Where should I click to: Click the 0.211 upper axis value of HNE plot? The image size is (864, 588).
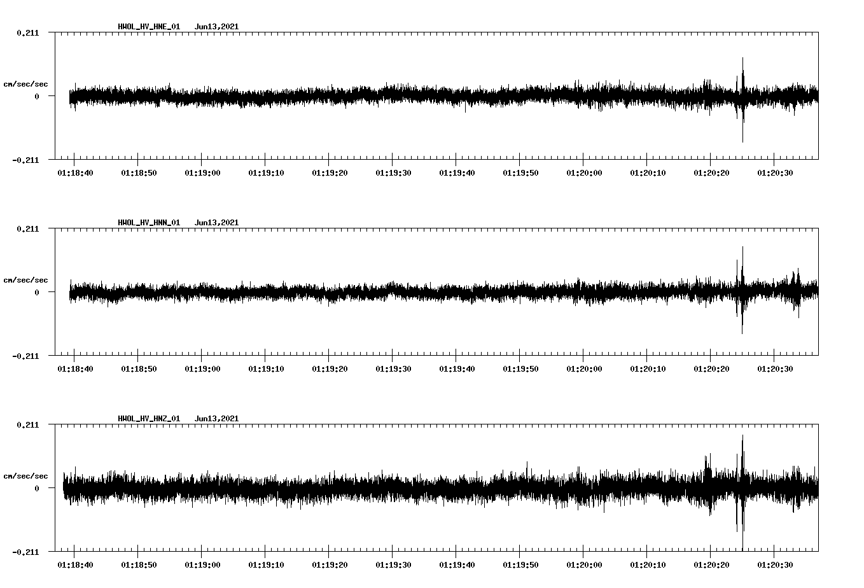coord(28,33)
